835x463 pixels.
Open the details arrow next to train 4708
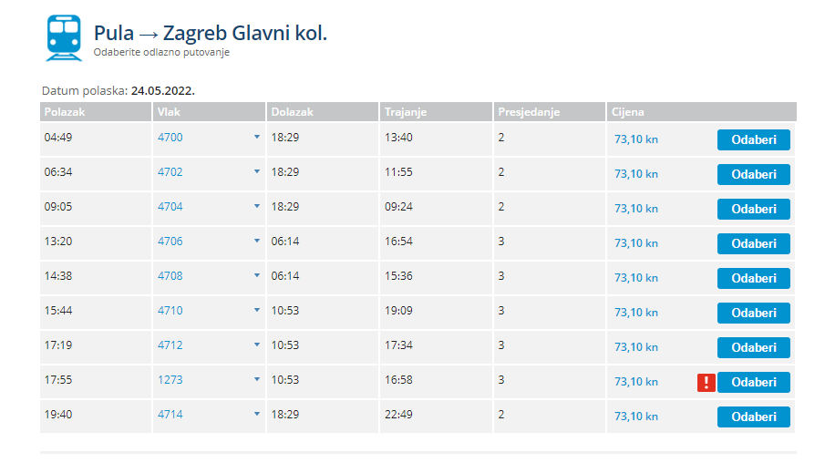(x=257, y=275)
